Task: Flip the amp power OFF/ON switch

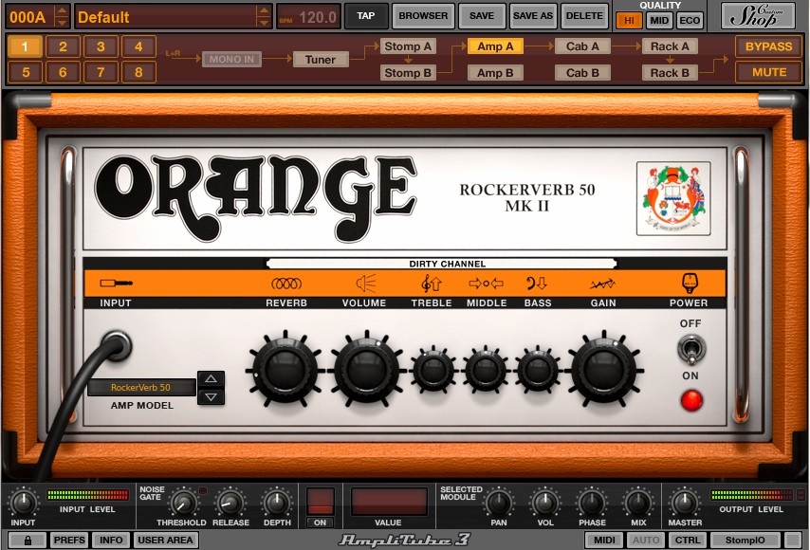Action: (x=690, y=349)
